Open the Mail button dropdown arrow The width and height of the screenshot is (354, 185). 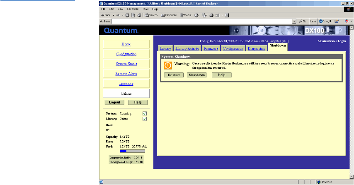tap(207, 15)
